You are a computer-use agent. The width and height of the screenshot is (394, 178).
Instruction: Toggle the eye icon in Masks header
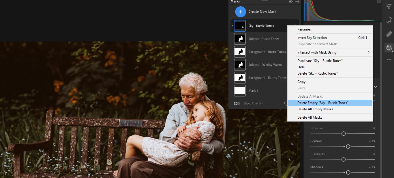click(291, 2)
